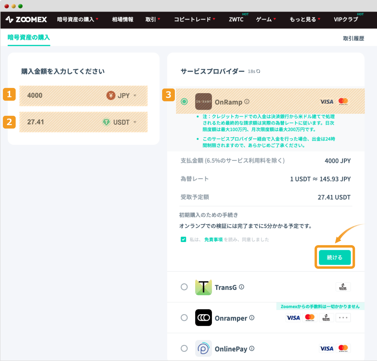This screenshot has width=377, height=361.
Task: Open the OnRamp info tooltip icon
Action: click(x=247, y=102)
